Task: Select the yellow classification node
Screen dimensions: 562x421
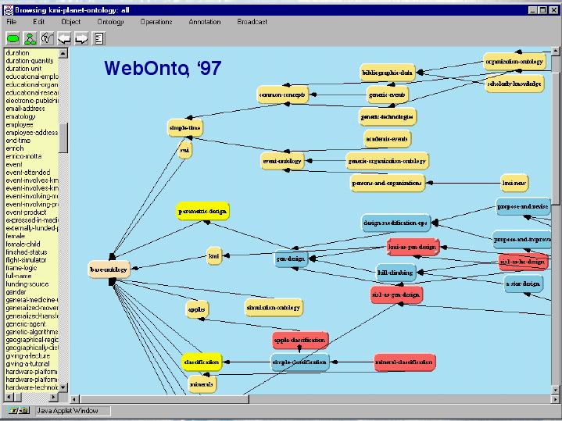Action: (x=202, y=362)
